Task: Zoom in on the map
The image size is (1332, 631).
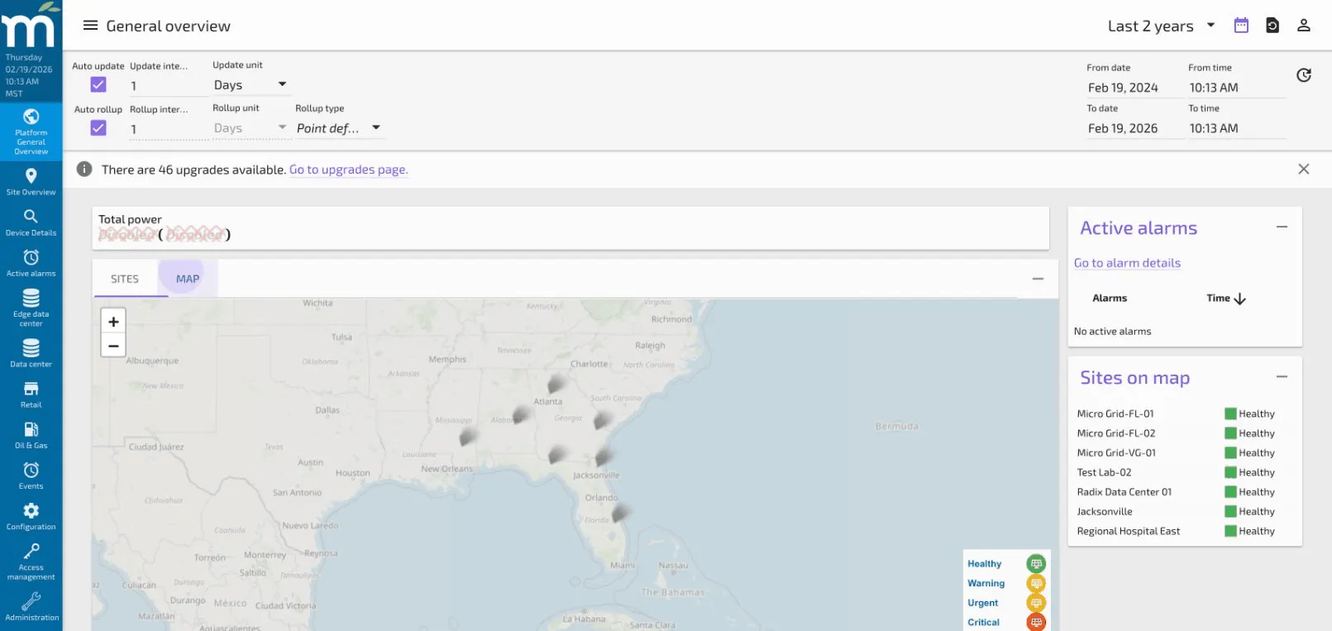Action: click(x=113, y=322)
